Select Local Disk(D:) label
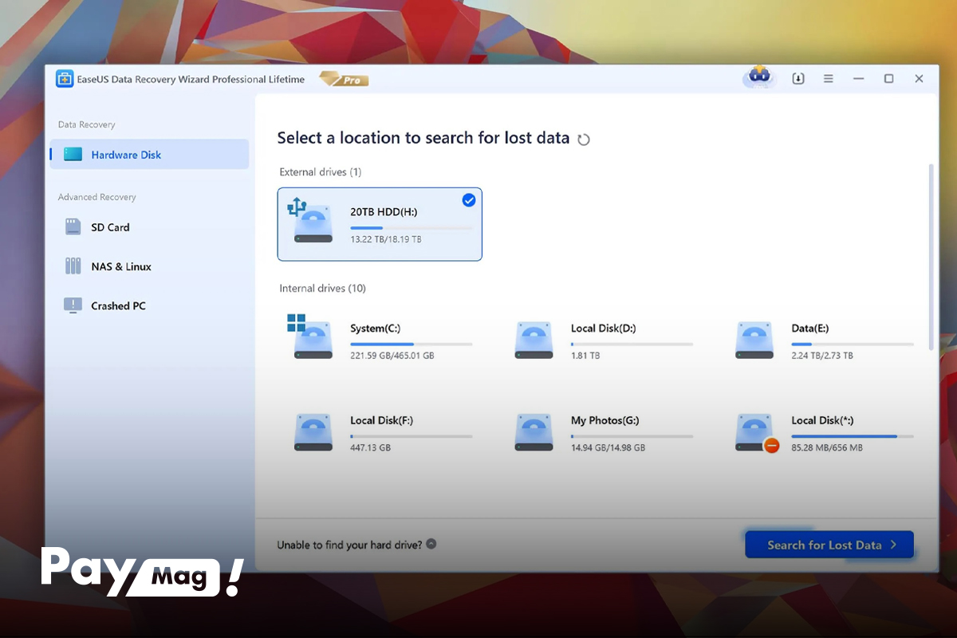 [603, 329]
